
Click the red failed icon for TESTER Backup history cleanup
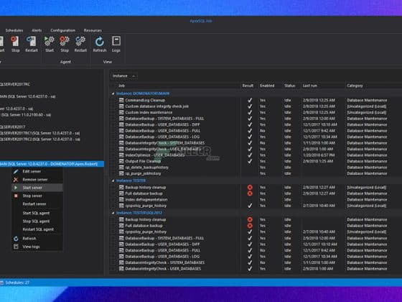(x=250, y=187)
